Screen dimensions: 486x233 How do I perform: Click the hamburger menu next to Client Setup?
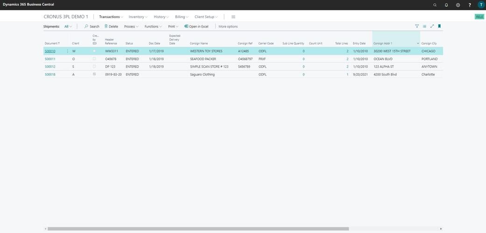coord(233,17)
